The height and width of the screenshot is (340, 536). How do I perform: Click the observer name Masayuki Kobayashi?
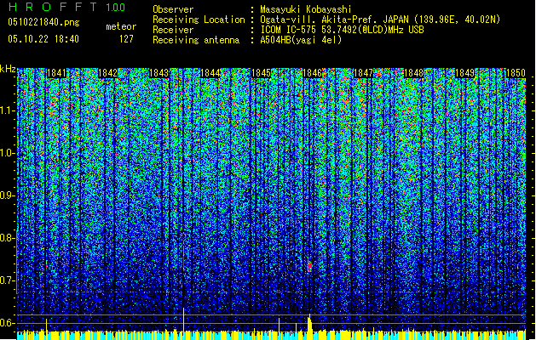[306, 9]
